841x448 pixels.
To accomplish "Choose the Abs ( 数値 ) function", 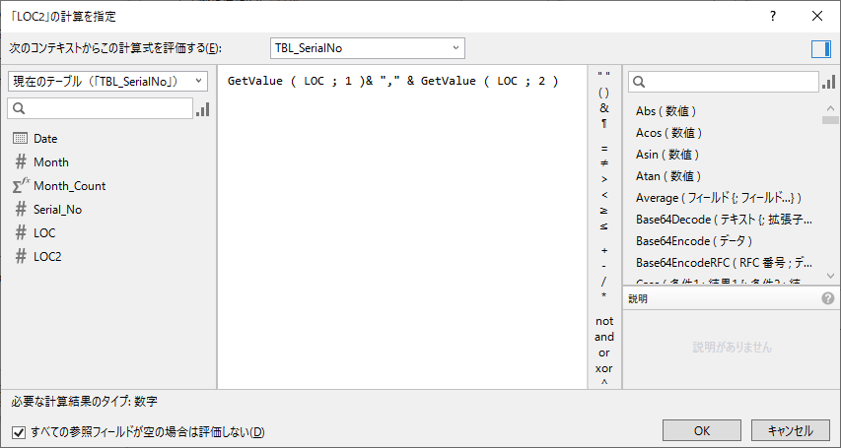I will point(666,111).
